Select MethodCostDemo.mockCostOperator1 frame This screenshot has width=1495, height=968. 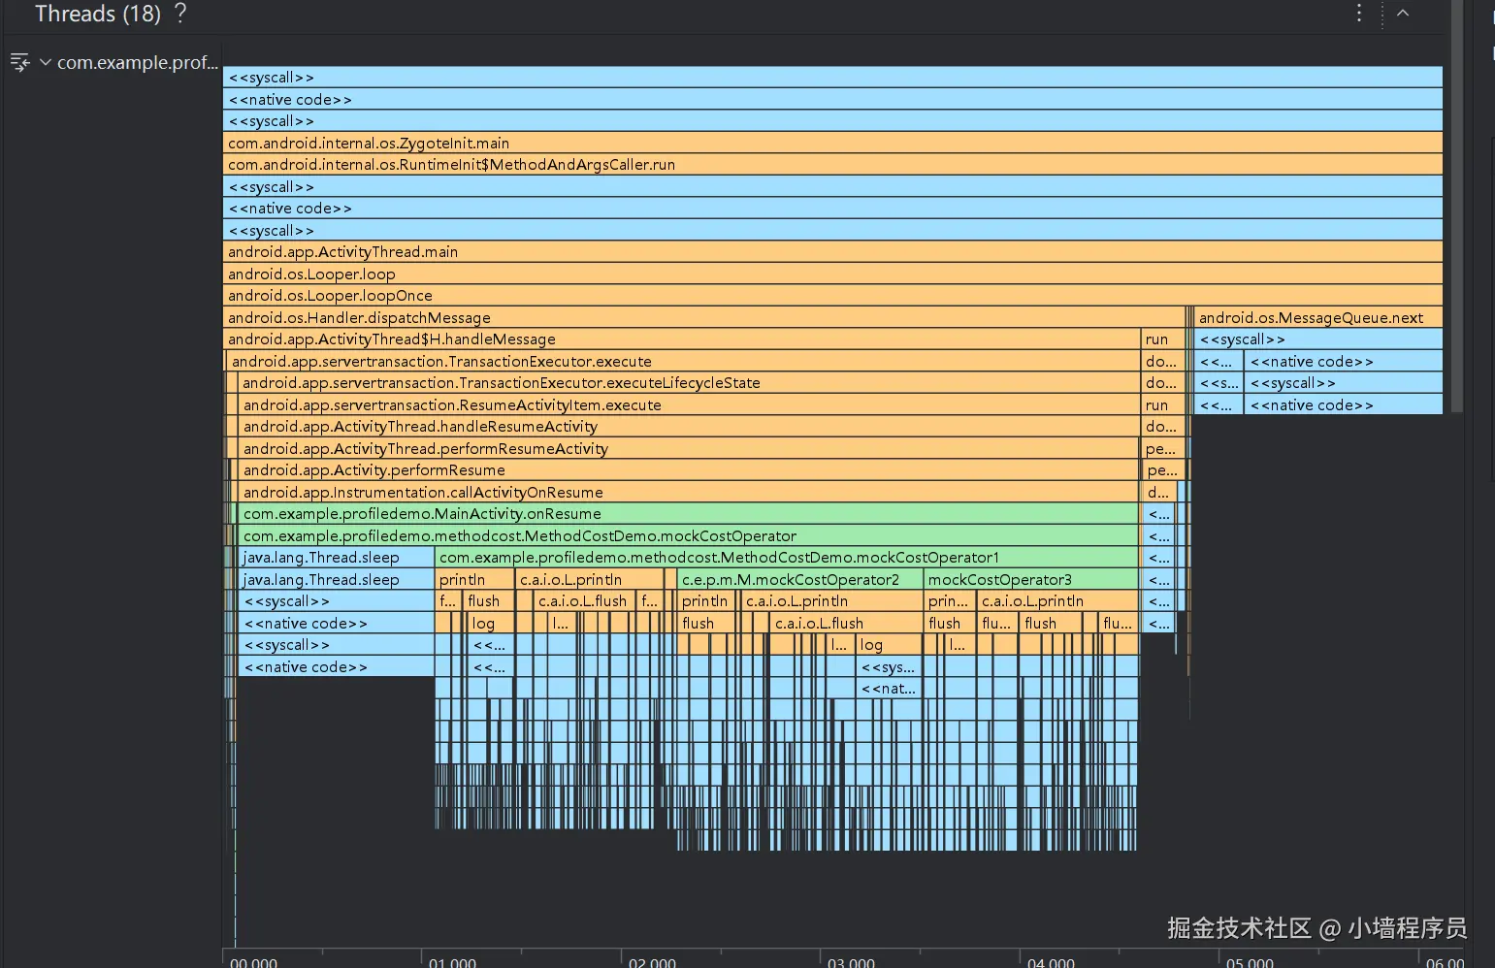[787, 558]
